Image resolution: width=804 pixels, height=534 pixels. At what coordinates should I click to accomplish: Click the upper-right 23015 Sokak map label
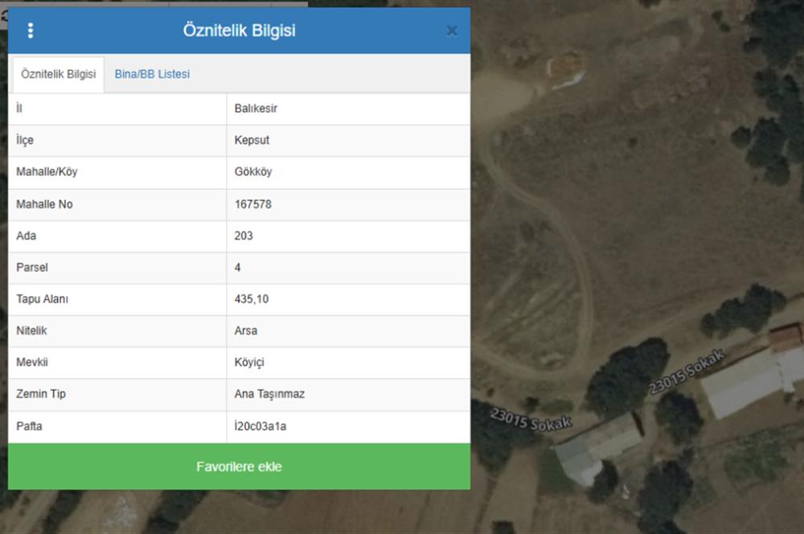(687, 371)
